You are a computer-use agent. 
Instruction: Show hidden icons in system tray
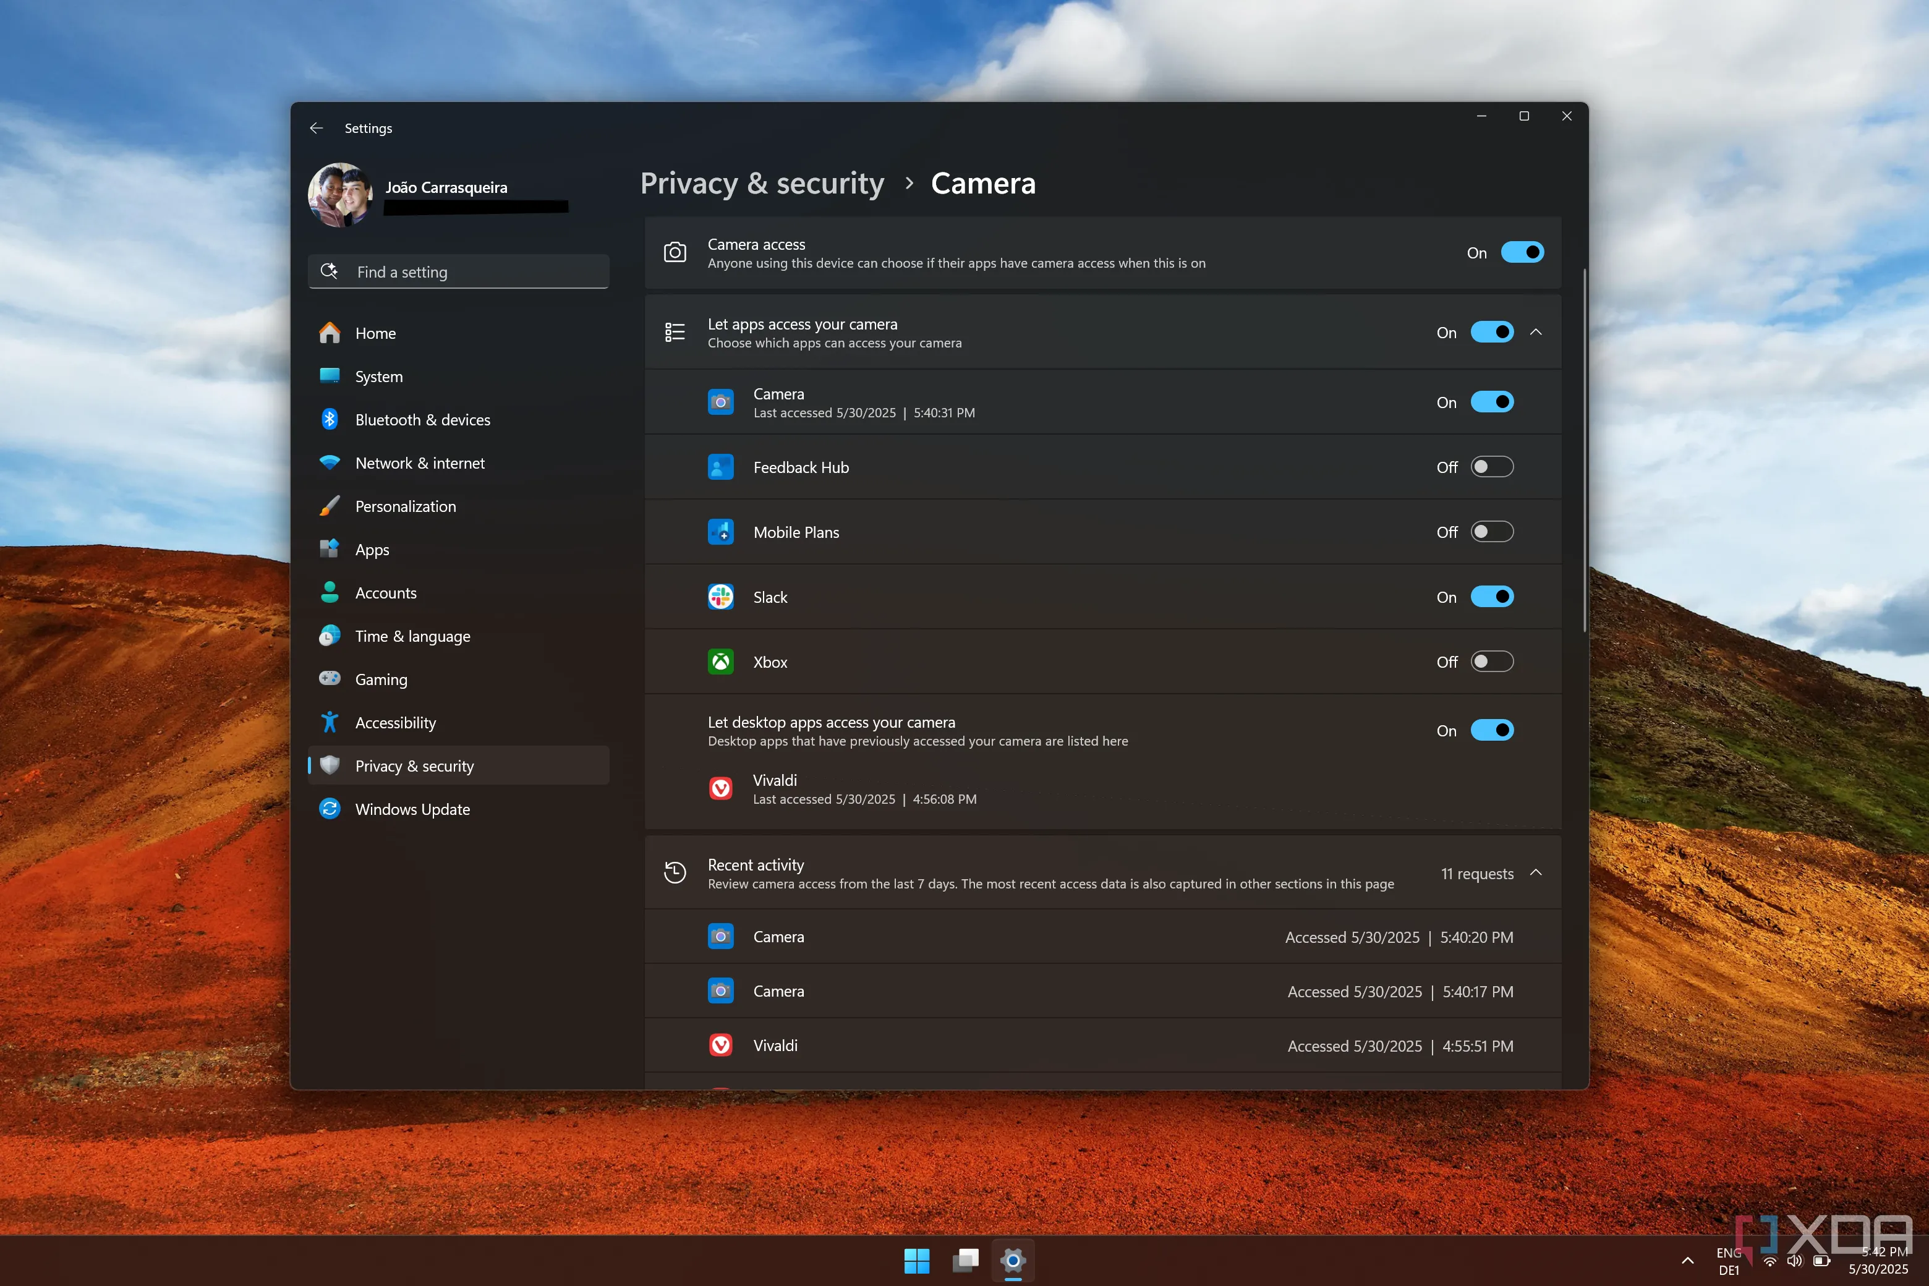pos(1687,1261)
